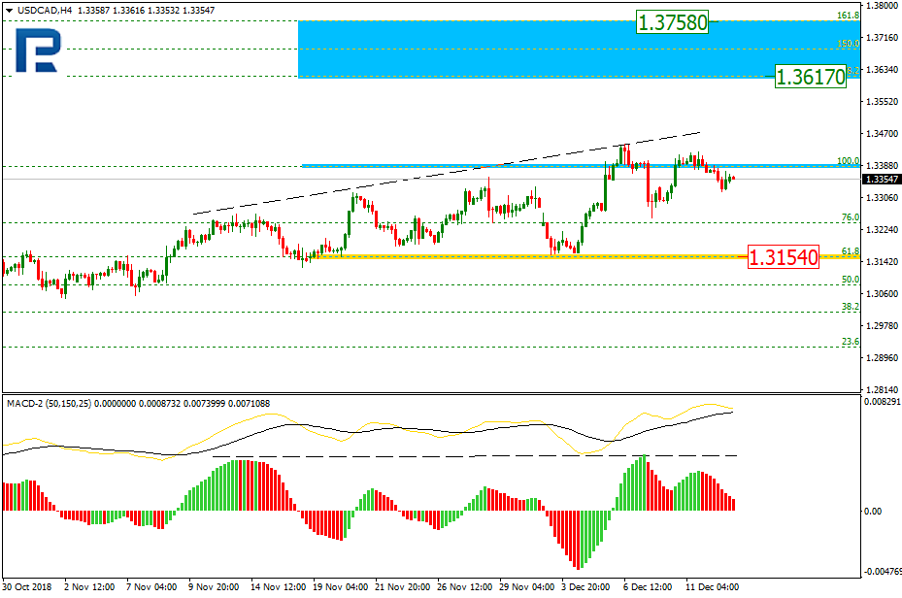Viewport: 902px width, 598px height.
Task: Select the green 1.36170 price label
Action: [x=811, y=76]
